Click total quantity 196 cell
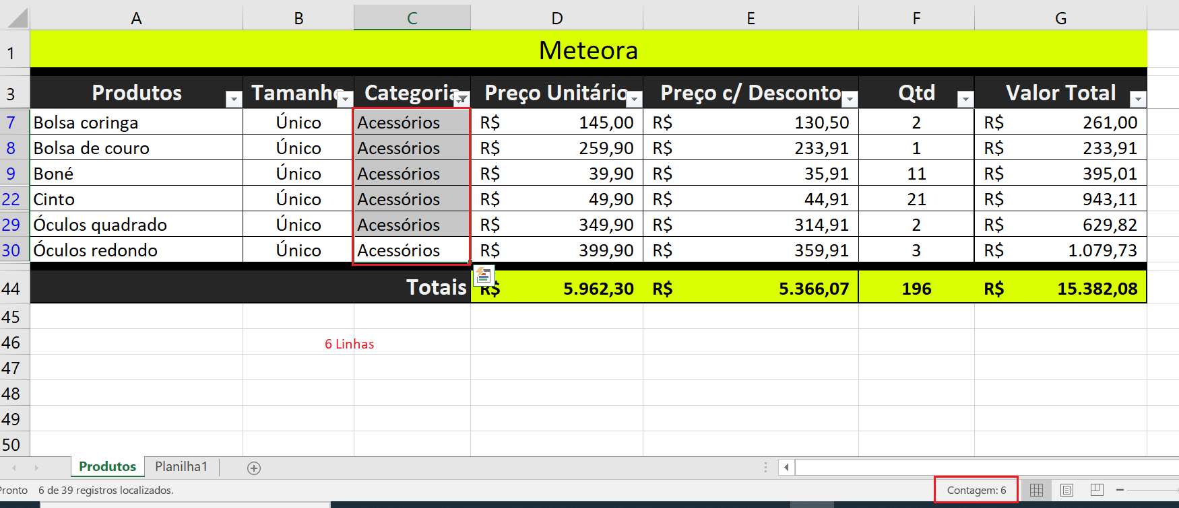 pos(916,289)
